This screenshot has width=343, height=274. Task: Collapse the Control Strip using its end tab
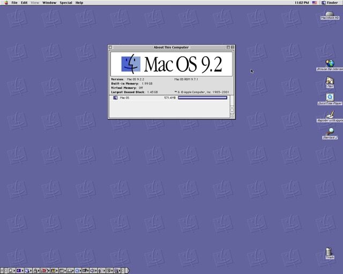point(128,271)
